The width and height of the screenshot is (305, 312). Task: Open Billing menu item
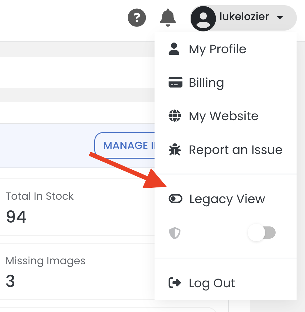[x=226, y=82]
